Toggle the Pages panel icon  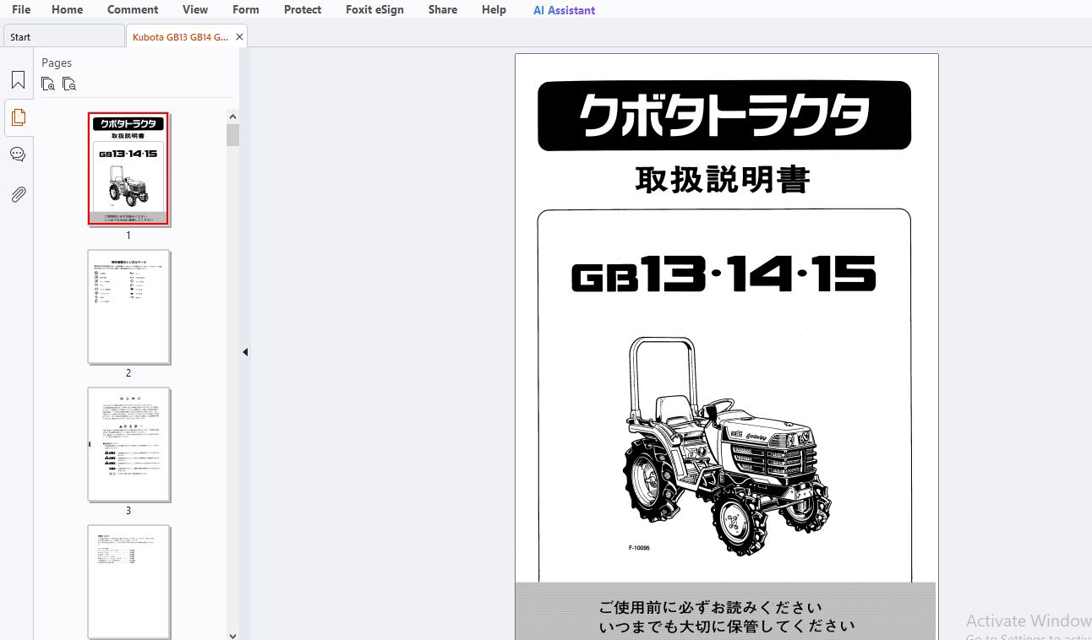coord(18,117)
